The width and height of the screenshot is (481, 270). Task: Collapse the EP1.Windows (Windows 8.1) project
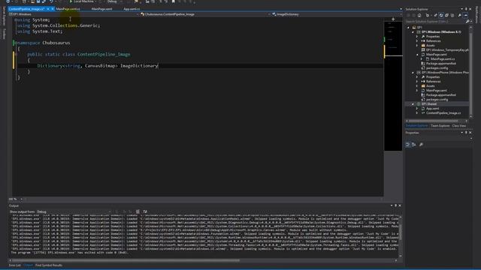pyautogui.click(x=413, y=31)
